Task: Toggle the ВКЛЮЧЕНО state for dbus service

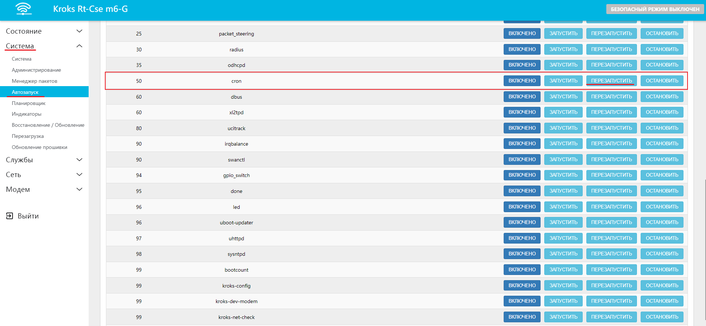Action: pos(522,96)
